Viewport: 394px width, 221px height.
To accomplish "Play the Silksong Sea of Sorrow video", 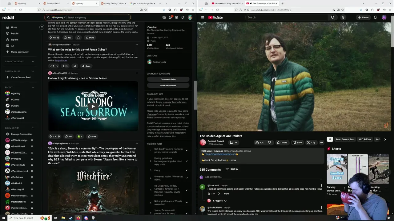I will (x=93, y=106).
